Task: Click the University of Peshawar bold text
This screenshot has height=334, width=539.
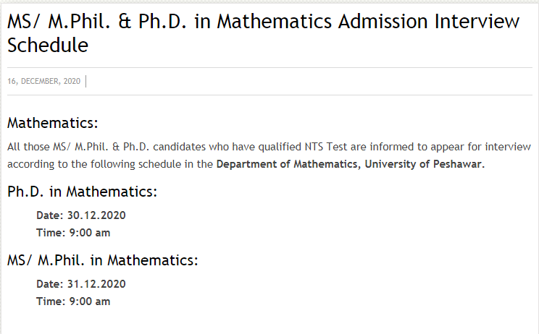Action: click(425, 164)
